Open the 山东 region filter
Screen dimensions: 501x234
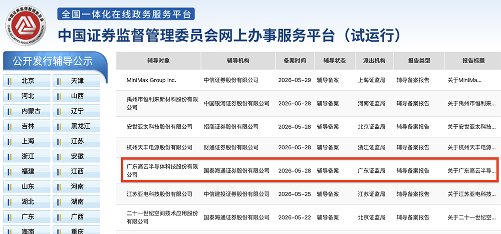point(27,187)
